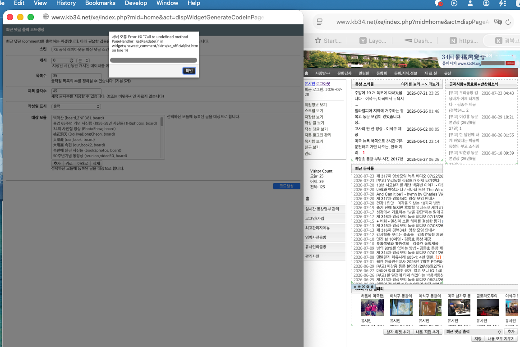520x347 pixels.
Task: Open the View menu
Action: click(40, 3)
